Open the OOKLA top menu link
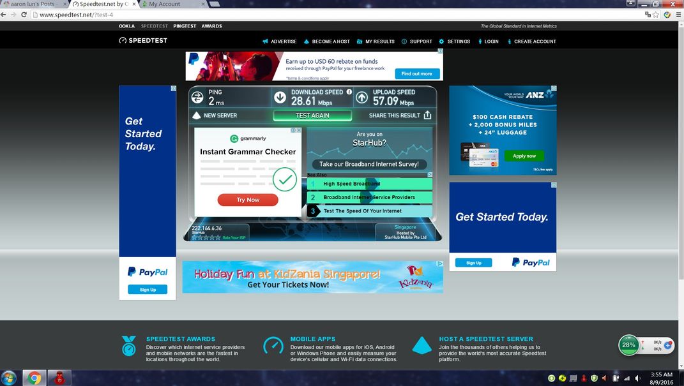 126,26
